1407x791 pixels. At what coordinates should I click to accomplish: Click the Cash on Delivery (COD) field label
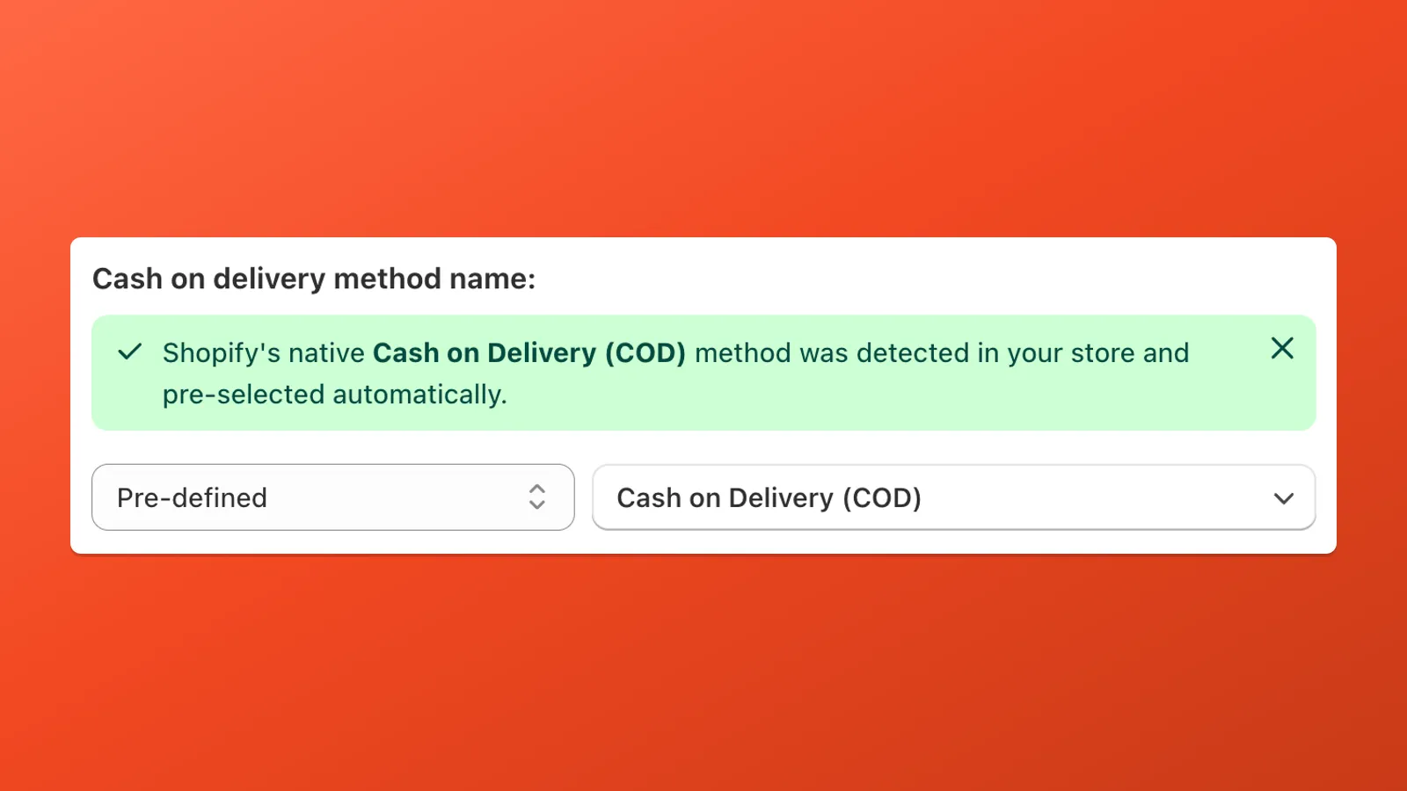point(769,497)
